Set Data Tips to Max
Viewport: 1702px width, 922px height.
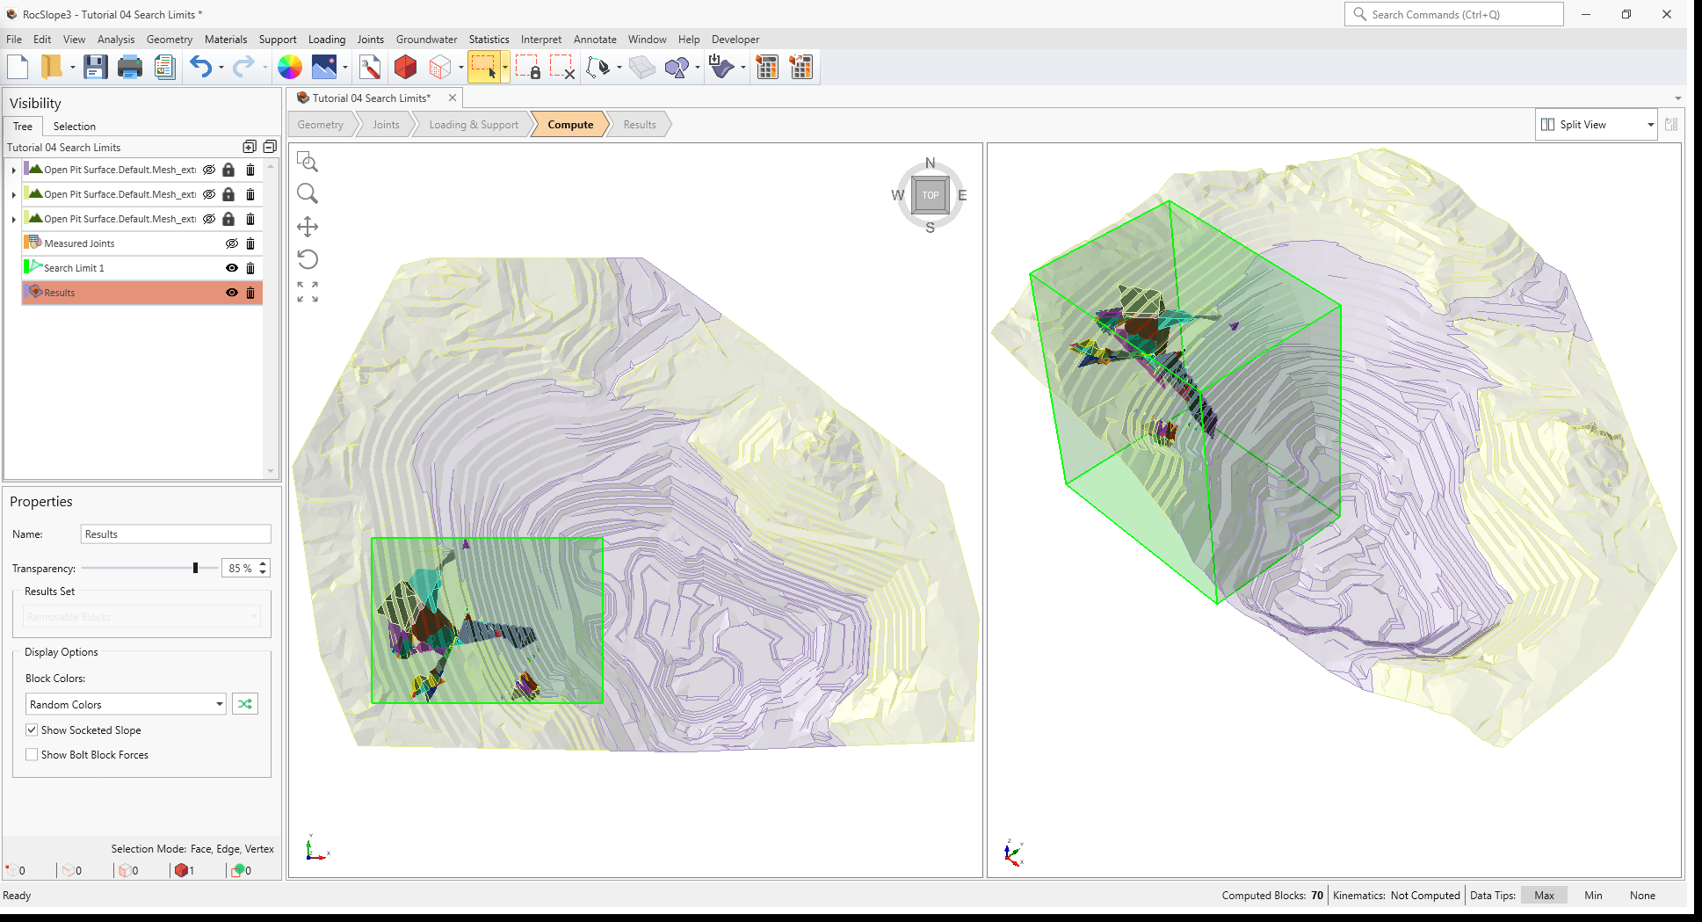pyautogui.click(x=1544, y=896)
